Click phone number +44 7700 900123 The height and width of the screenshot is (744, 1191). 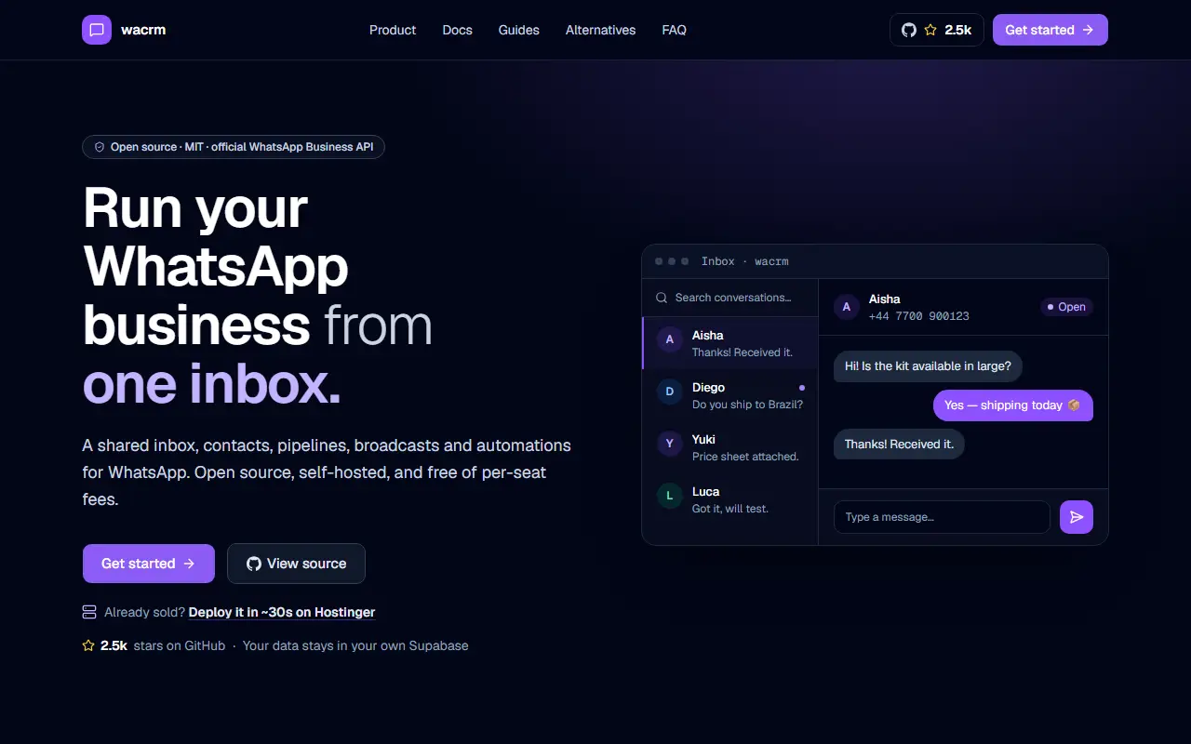(x=919, y=316)
